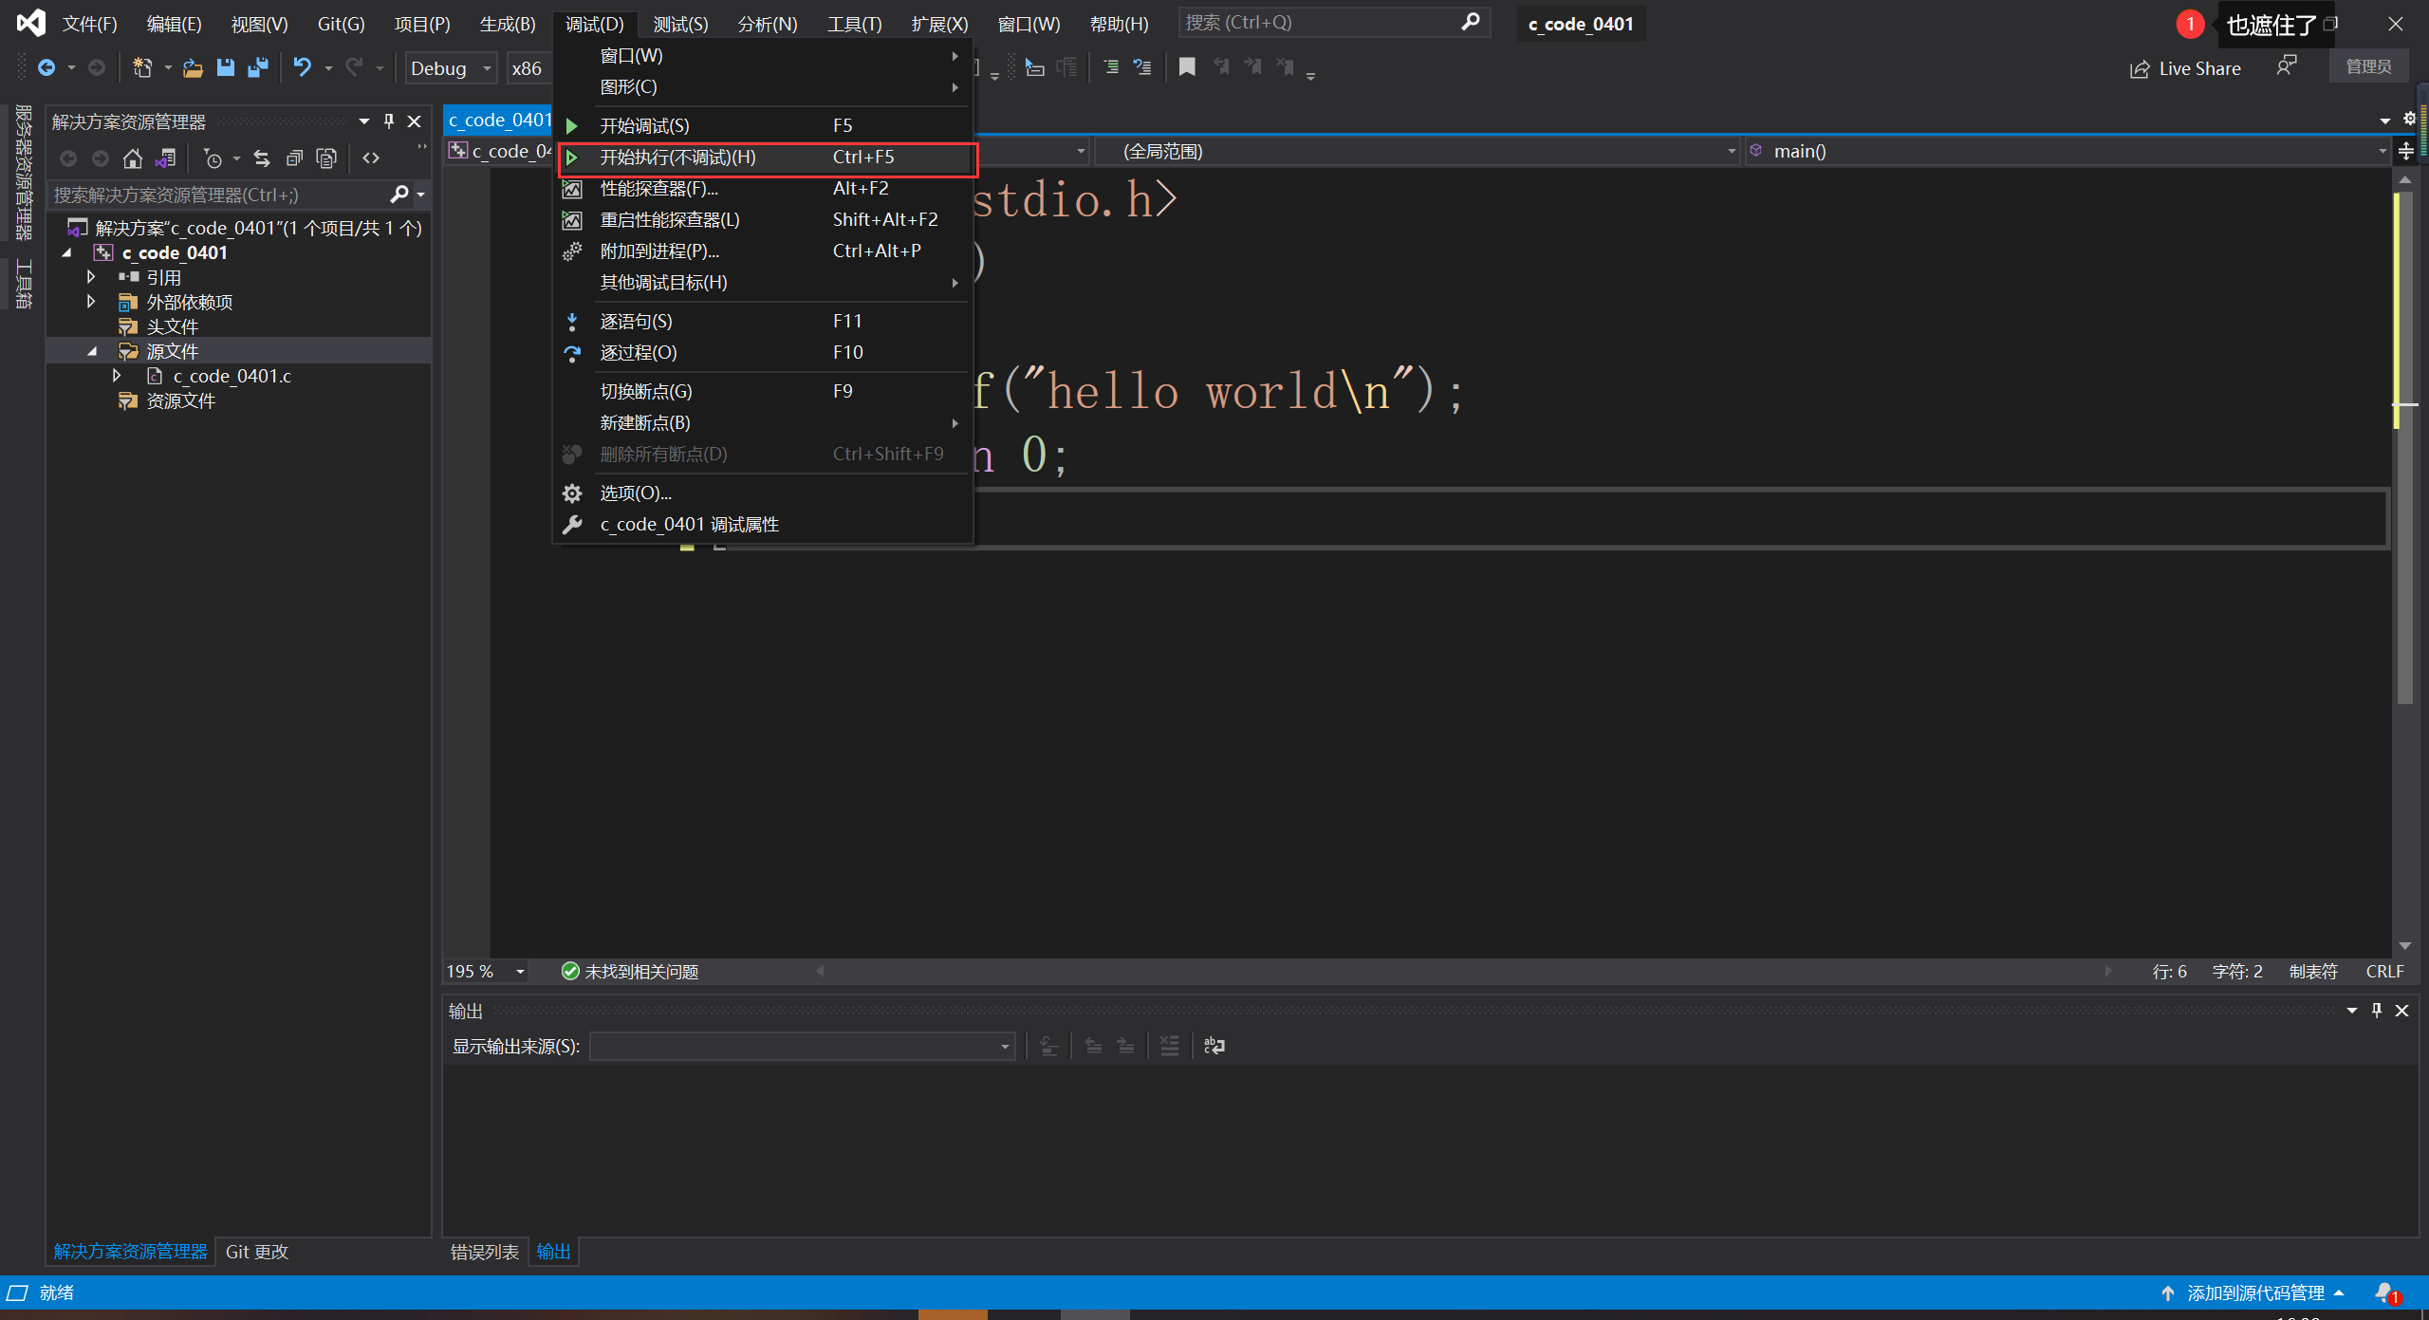Click the Toggle Word Wrap icon in the Output panel

pyautogui.click(x=1214, y=1046)
